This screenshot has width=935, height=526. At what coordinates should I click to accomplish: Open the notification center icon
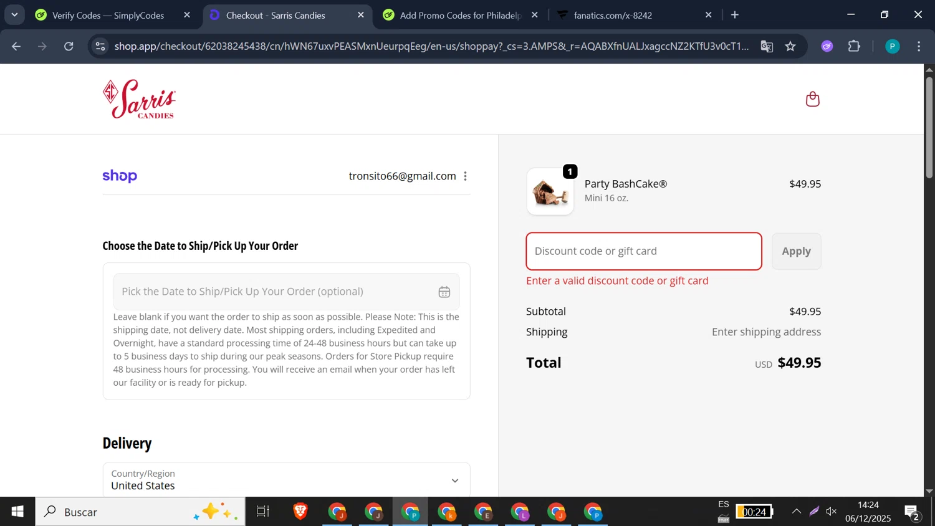[x=912, y=512]
